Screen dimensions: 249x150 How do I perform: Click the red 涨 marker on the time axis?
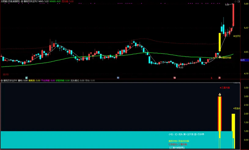(x=219, y=78)
